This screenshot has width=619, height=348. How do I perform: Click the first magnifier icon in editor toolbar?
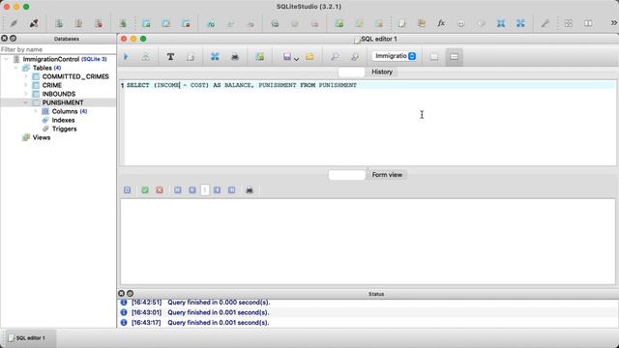click(335, 56)
